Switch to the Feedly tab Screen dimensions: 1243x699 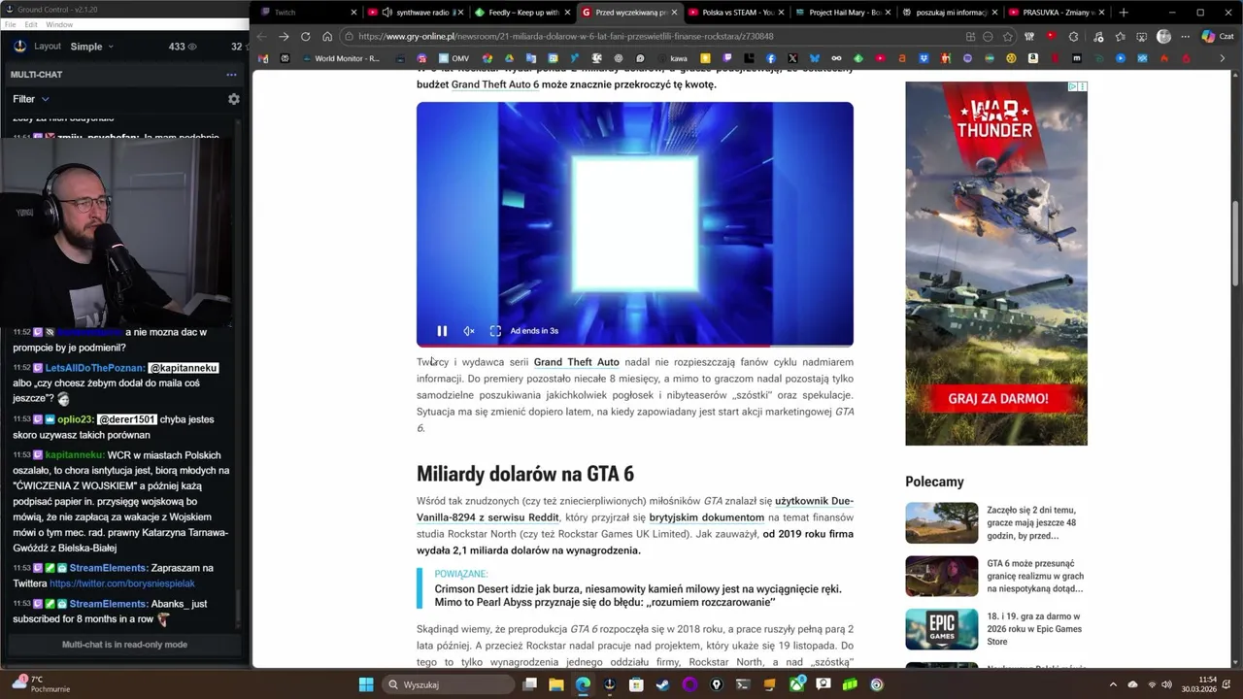coord(523,13)
